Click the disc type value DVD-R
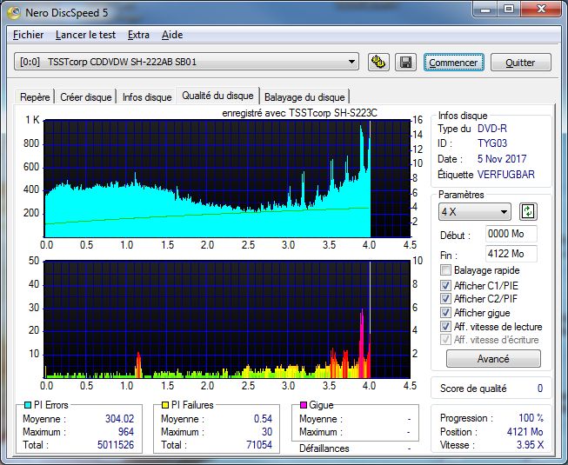This screenshot has height=465, width=568. (492, 129)
